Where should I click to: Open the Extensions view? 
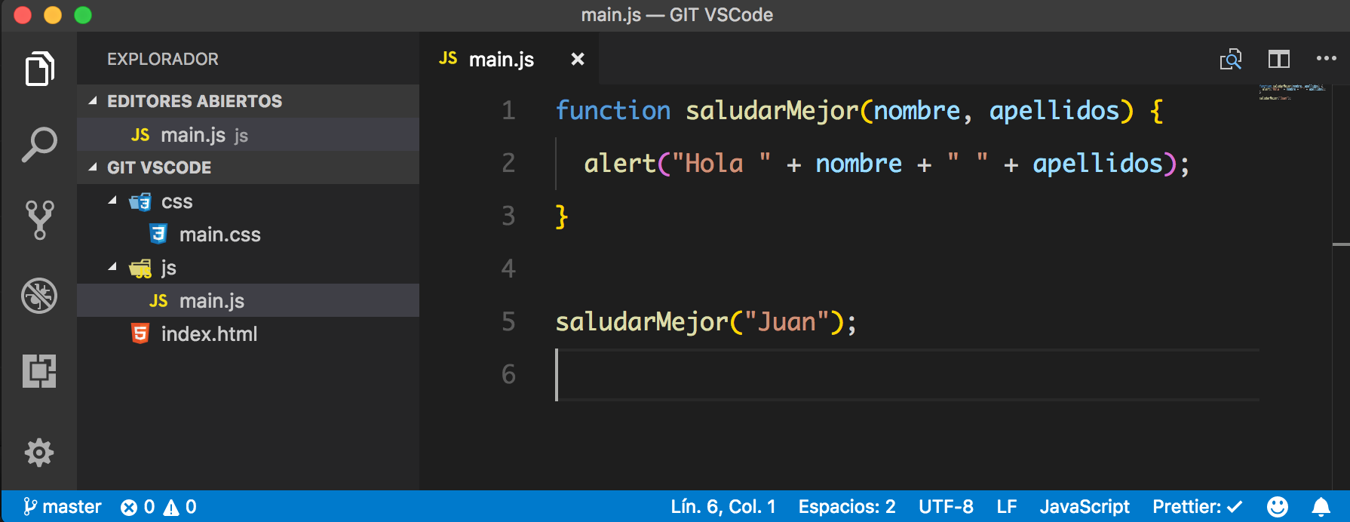coord(39,370)
